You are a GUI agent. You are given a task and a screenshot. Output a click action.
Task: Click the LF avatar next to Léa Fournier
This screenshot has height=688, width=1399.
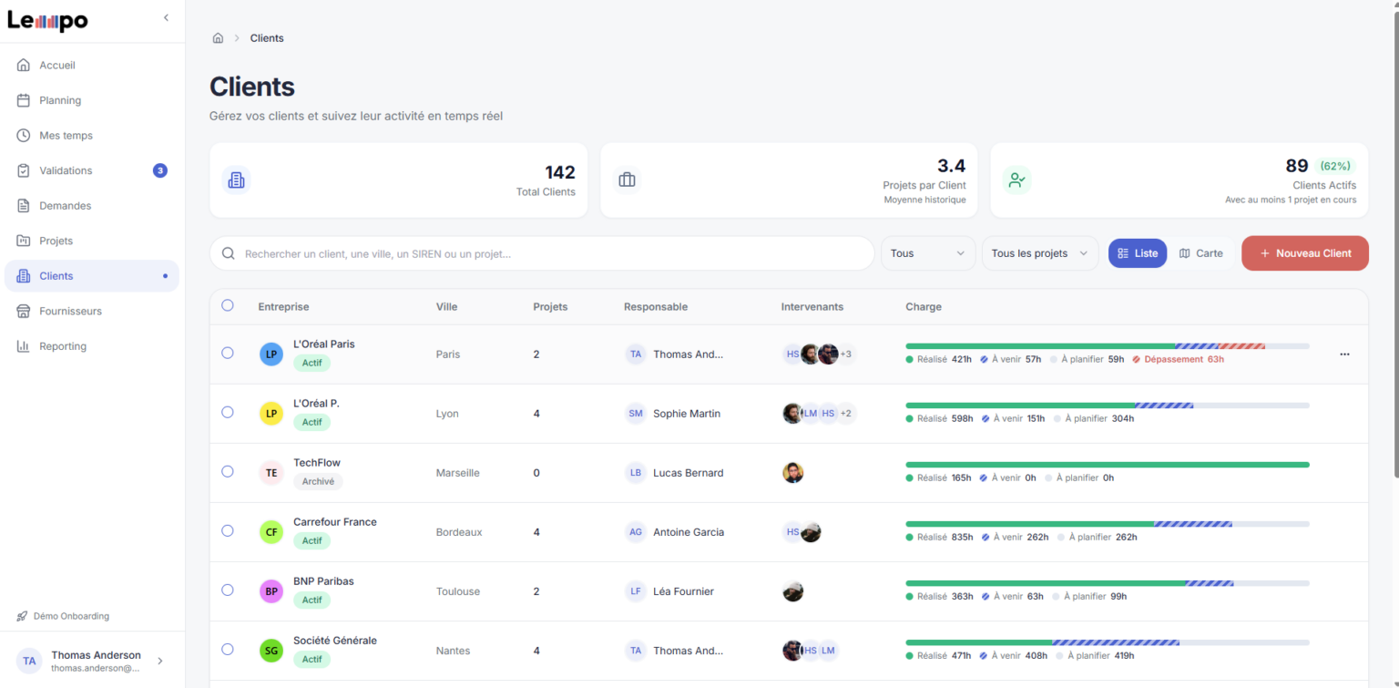pos(636,591)
